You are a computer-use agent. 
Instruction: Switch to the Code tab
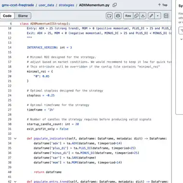pyautogui.click(x=7, y=16)
